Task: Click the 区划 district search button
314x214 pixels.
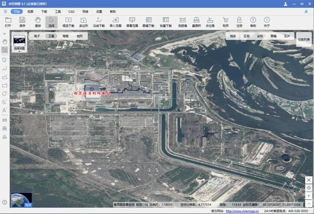Action: click(x=246, y=36)
